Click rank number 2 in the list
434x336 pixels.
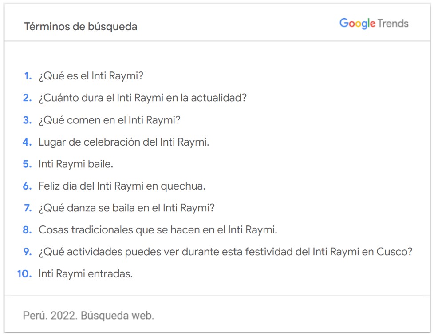[28, 98]
